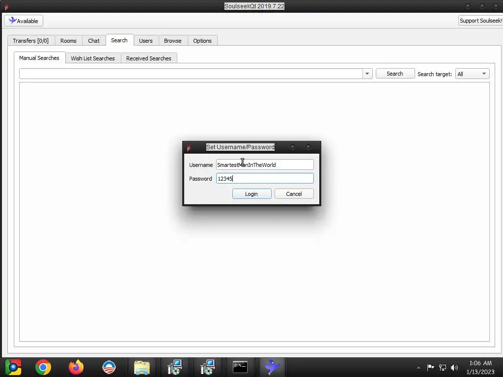Open the second installer taskbar icon
Image resolution: width=503 pixels, height=377 pixels.
208,367
